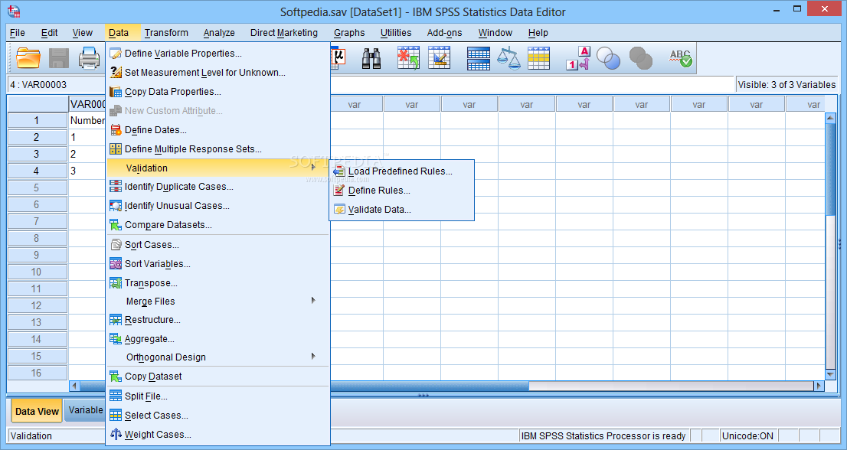Choose Set Measurement Level for Unknown
This screenshot has height=450, width=847.
pos(218,72)
